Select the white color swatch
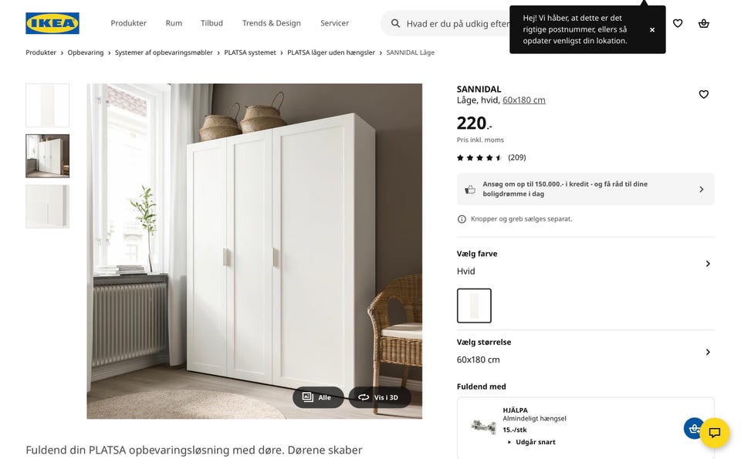The width and height of the screenshot is (741, 459). click(x=474, y=305)
